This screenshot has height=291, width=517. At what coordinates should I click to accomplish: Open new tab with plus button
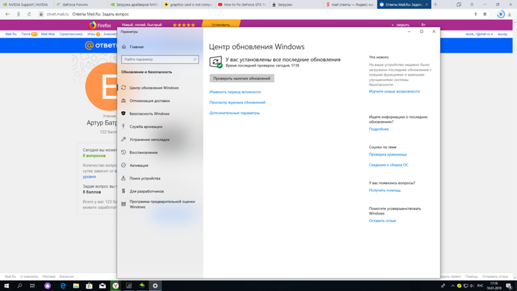tap(436, 5)
